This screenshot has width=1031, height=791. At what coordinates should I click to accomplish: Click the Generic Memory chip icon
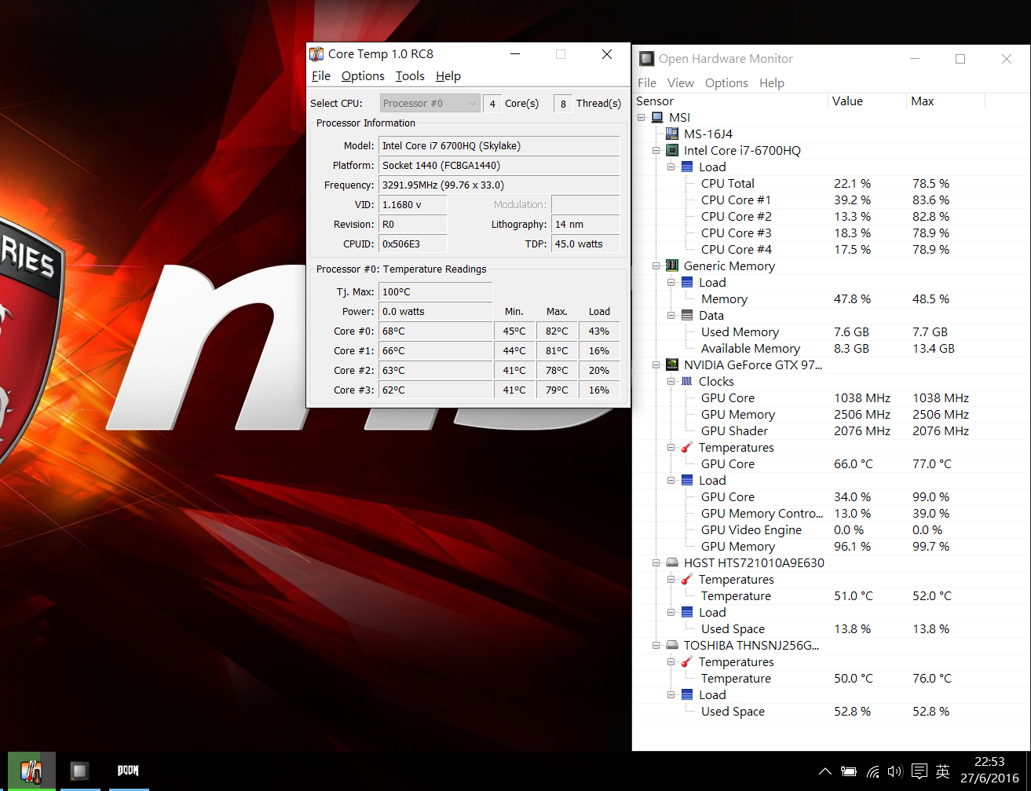coord(672,266)
